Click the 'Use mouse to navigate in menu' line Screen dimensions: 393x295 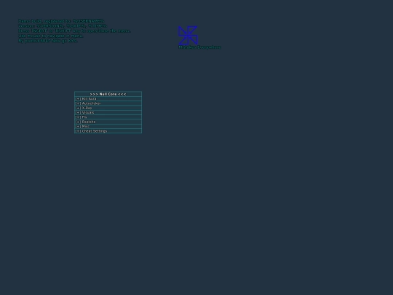(51, 36)
